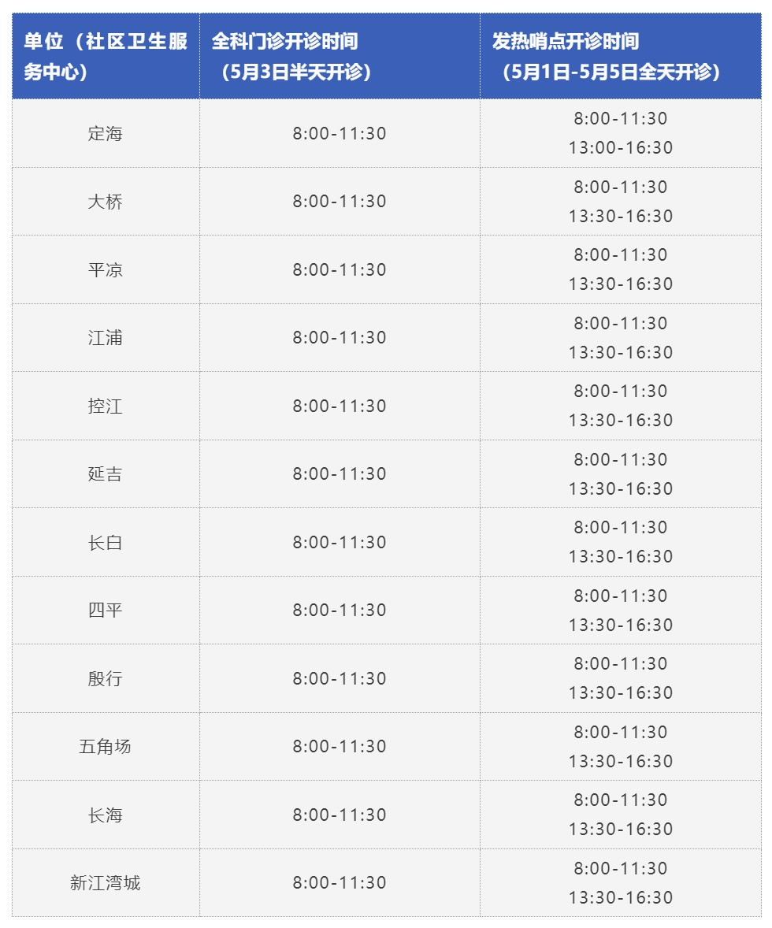Select the 延吉 community center name
772x928 pixels.
(x=106, y=474)
